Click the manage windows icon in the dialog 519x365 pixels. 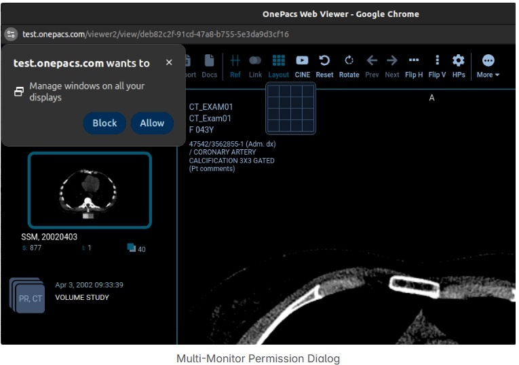[x=19, y=92]
